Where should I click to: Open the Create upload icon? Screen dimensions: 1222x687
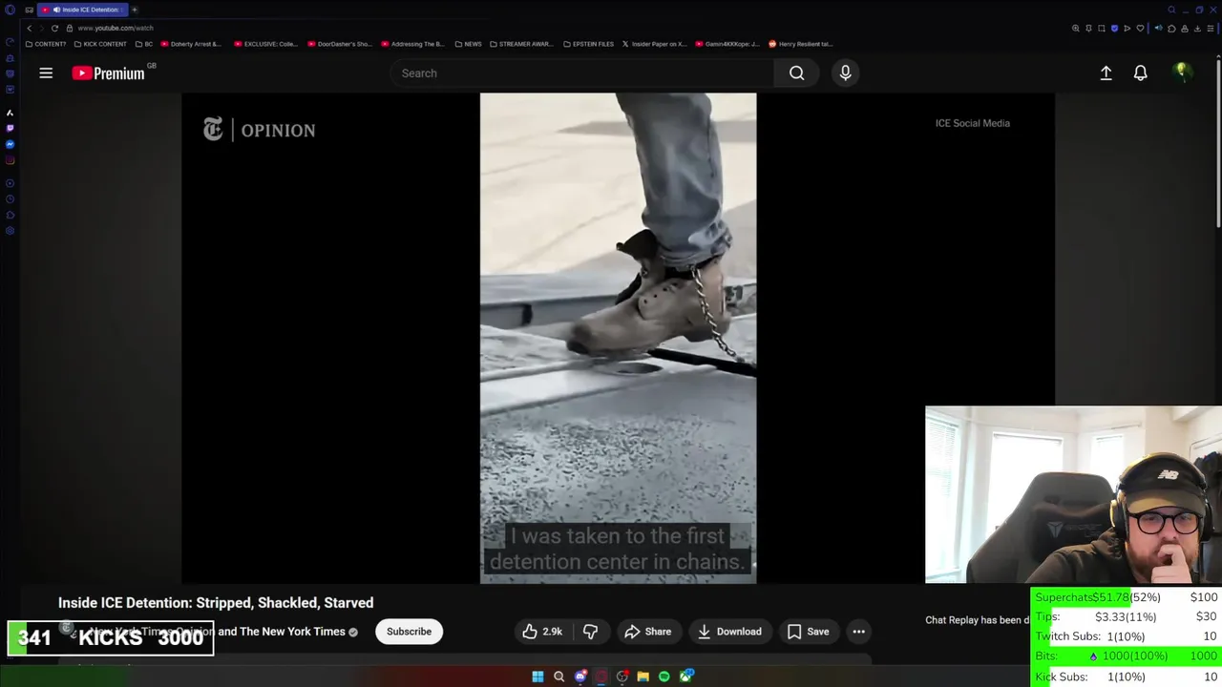(1106, 73)
